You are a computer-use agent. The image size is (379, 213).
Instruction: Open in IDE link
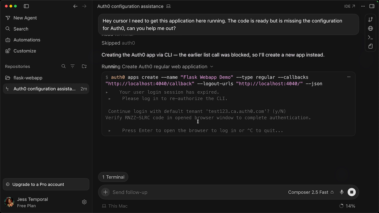click(349, 6)
